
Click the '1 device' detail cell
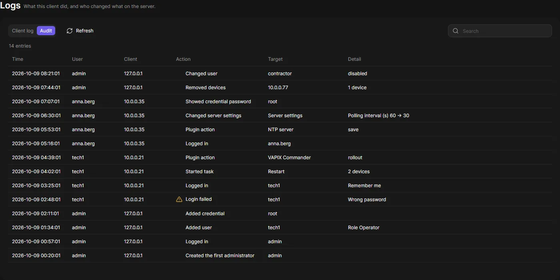point(357,88)
